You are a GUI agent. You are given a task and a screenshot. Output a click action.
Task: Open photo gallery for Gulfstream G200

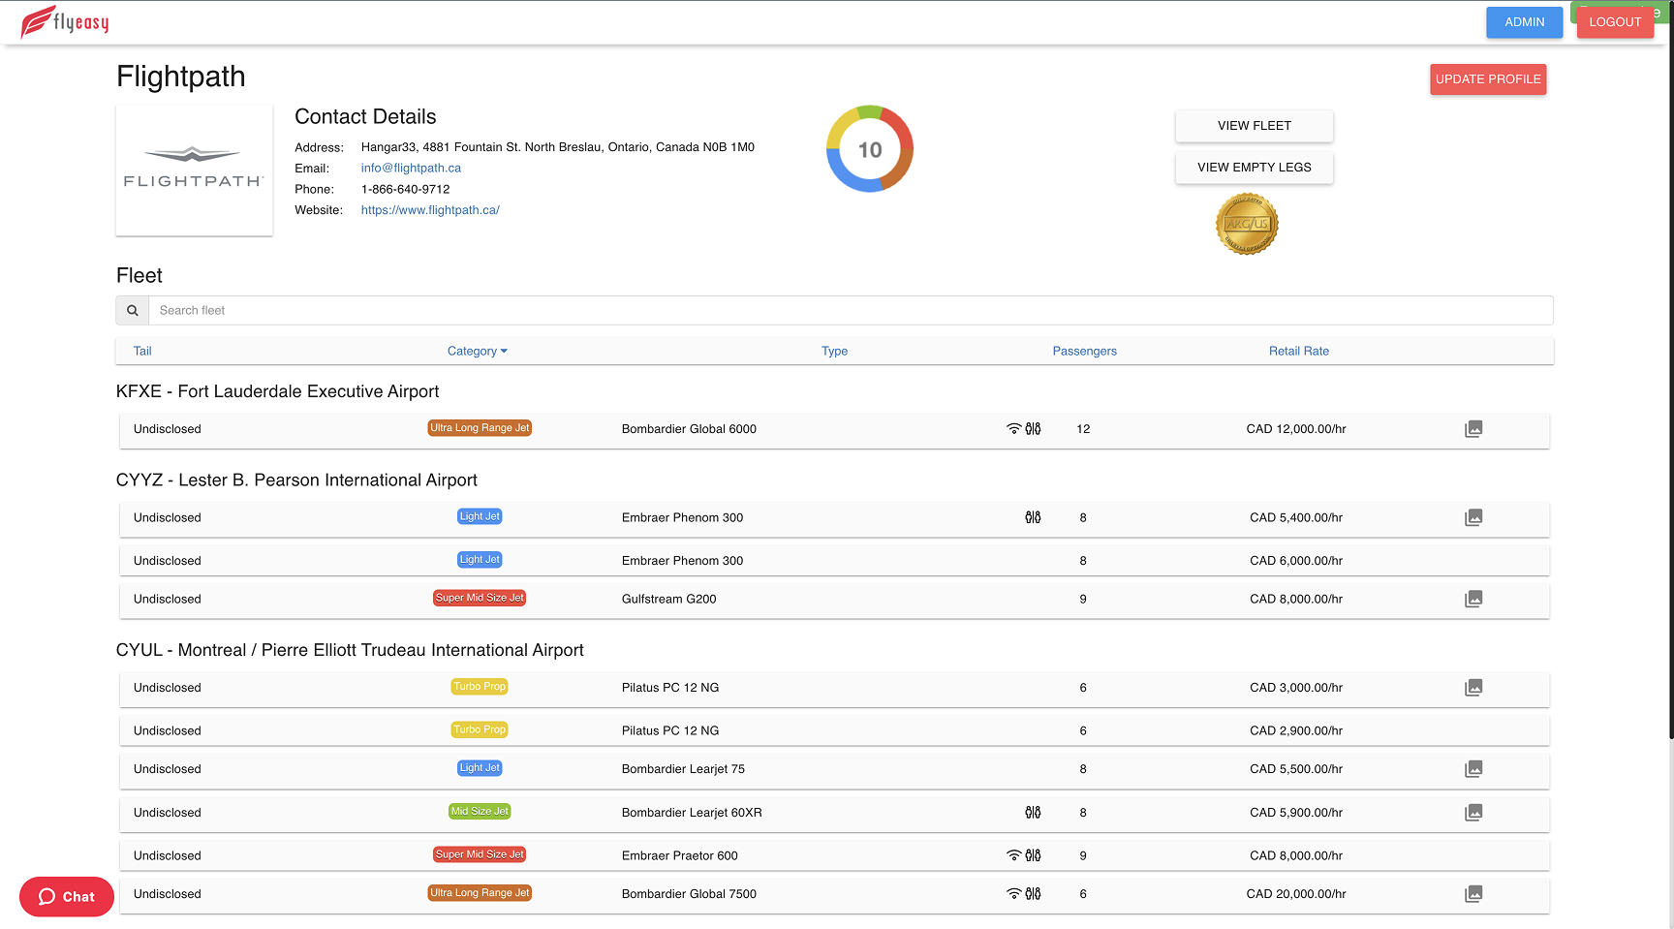[1473, 599]
